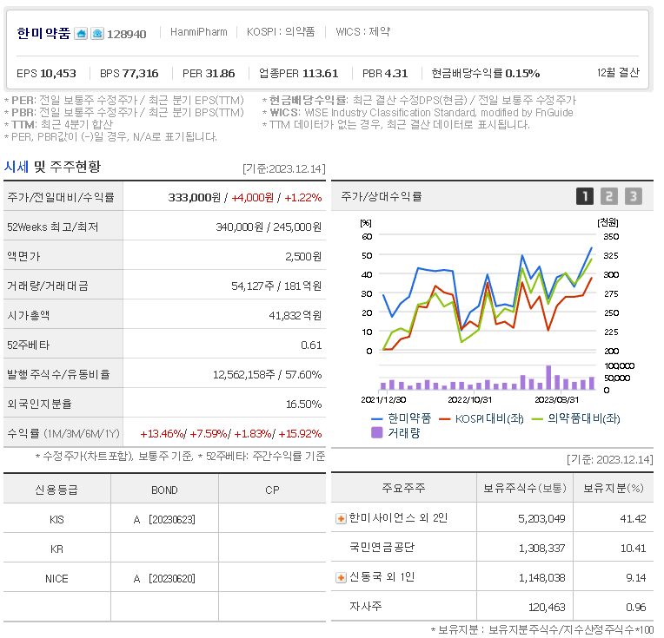This screenshot has width=664, height=638.
Task: Click the EPS 10,453 value
Action: pyautogui.click(x=46, y=73)
